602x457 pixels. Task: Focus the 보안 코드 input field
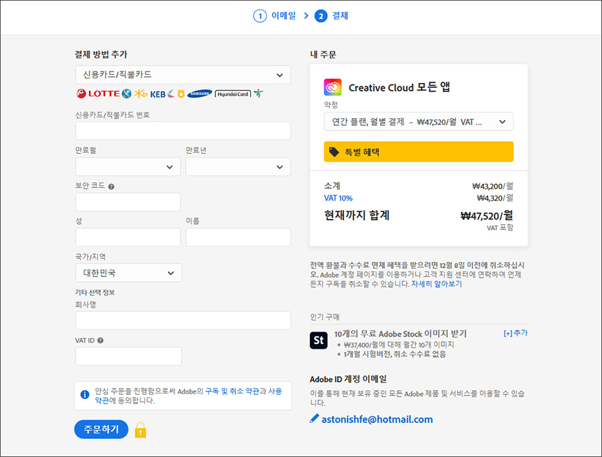tap(128, 202)
